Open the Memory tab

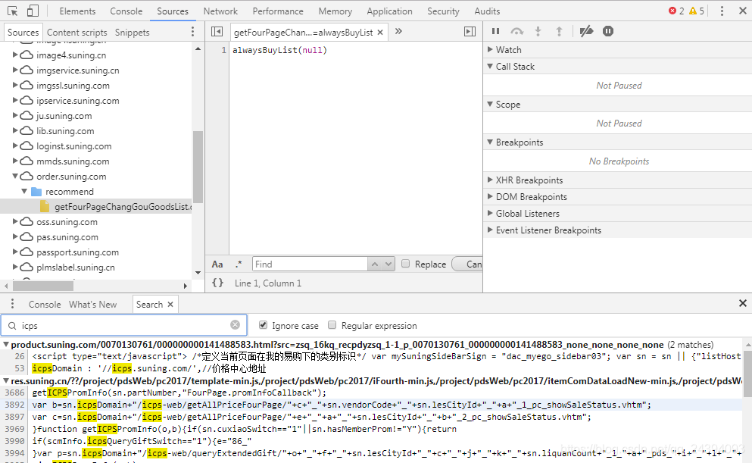pos(335,11)
